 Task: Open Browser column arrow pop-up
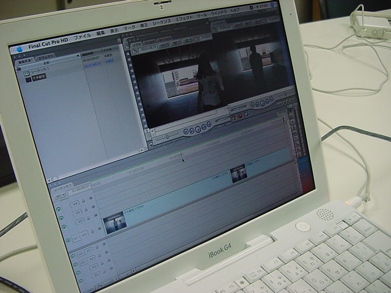[x=78, y=56]
